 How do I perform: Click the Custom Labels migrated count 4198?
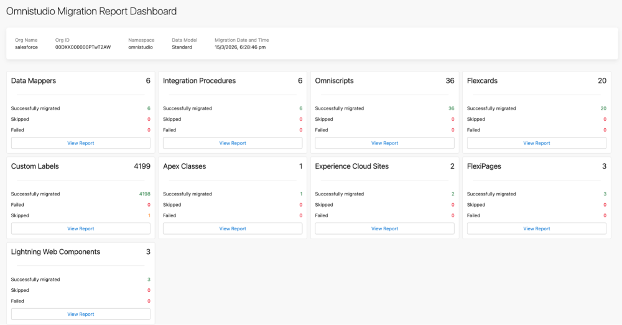[145, 194]
